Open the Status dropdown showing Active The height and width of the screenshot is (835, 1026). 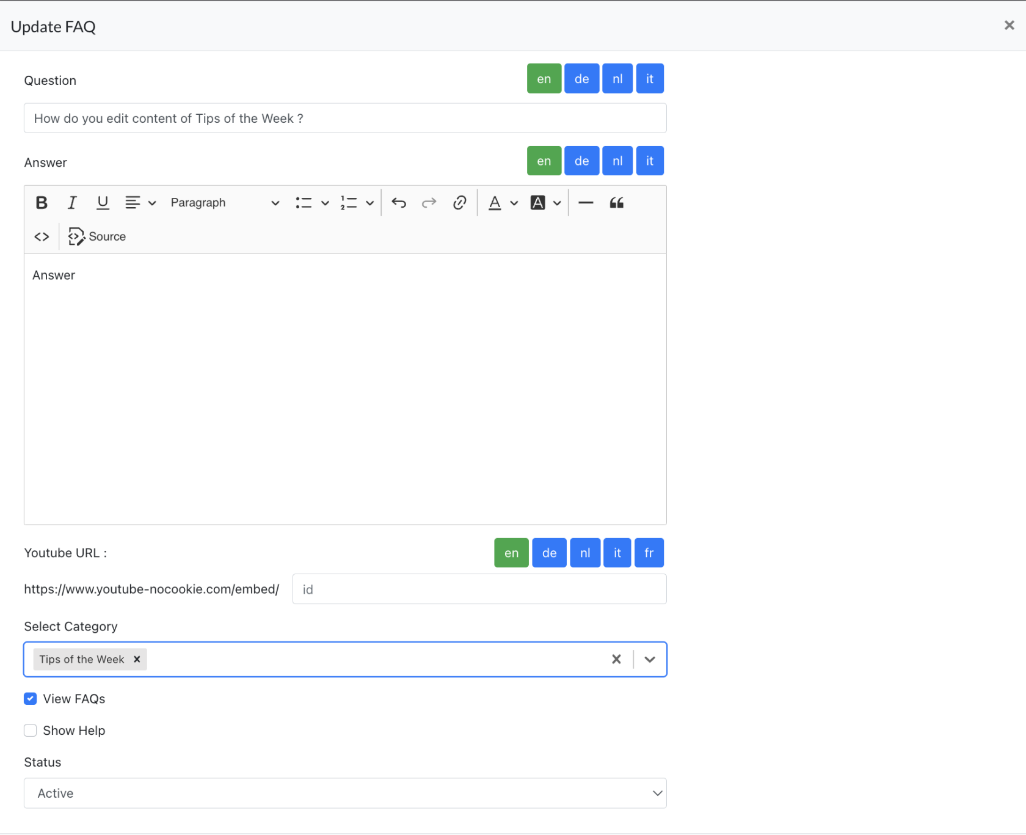[345, 793]
